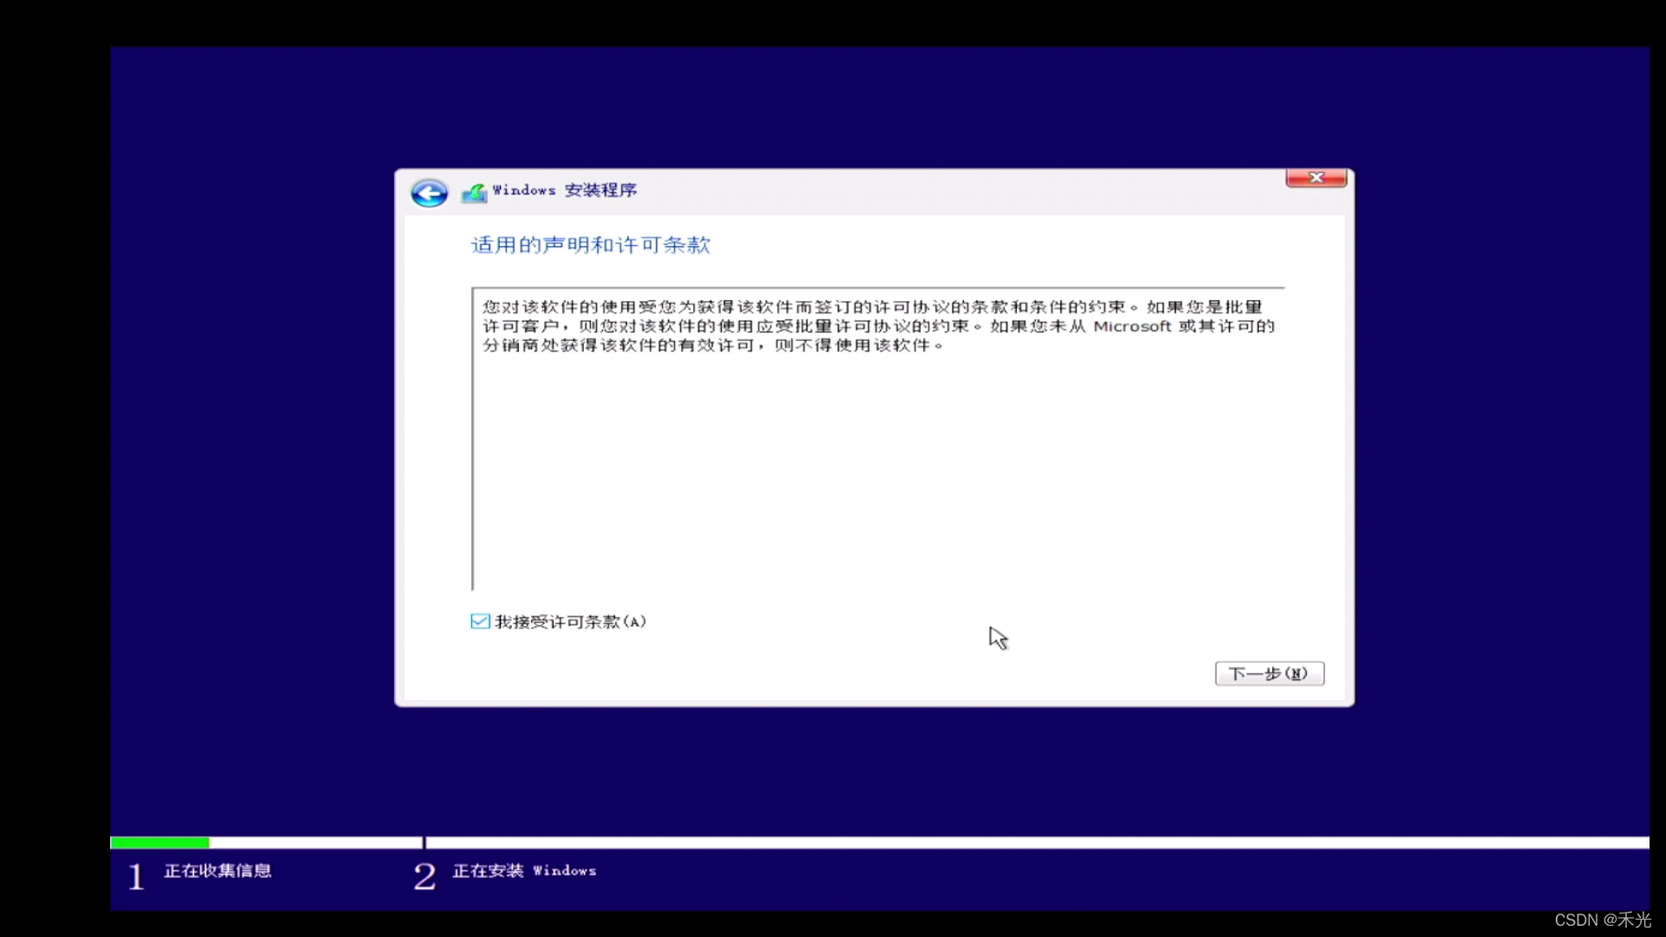Go back with the blue arrow button
The image size is (1666, 937).
(x=429, y=193)
